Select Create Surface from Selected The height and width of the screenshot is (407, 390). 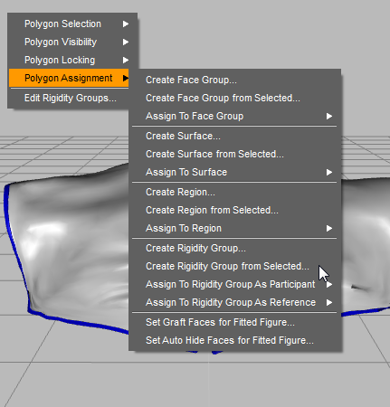click(x=235, y=154)
